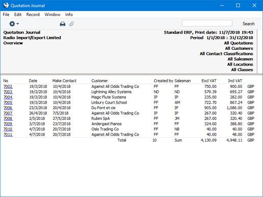
Task: Open quotation 7004 link
Action: [8, 97]
